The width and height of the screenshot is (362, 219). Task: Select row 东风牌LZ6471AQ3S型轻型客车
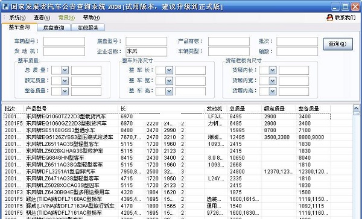tap(167, 179)
